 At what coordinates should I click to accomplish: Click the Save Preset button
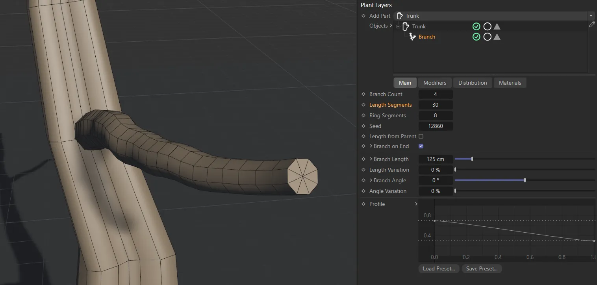pyautogui.click(x=482, y=268)
